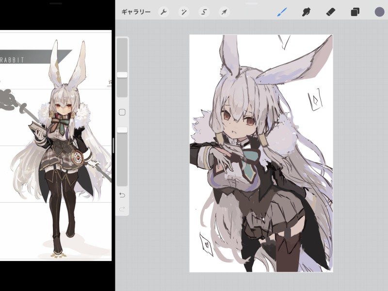Select the Brush tool
The image size is (388, 291).
click(282, 12)
